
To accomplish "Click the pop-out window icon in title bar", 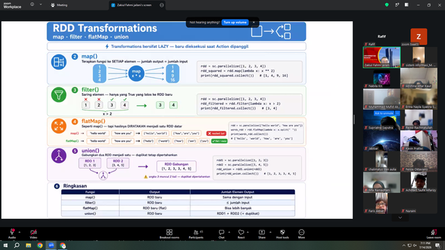I will [x=397, y=5].
